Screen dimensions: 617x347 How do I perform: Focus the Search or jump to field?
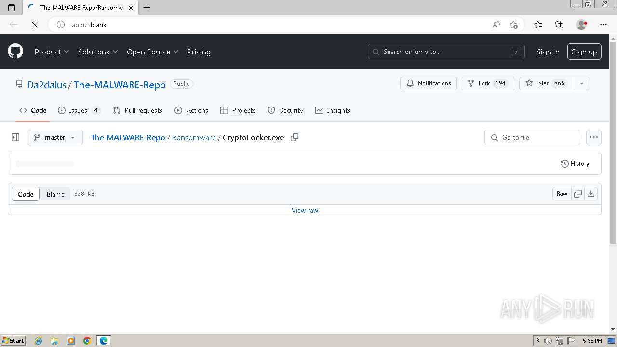tap(447, 52)
